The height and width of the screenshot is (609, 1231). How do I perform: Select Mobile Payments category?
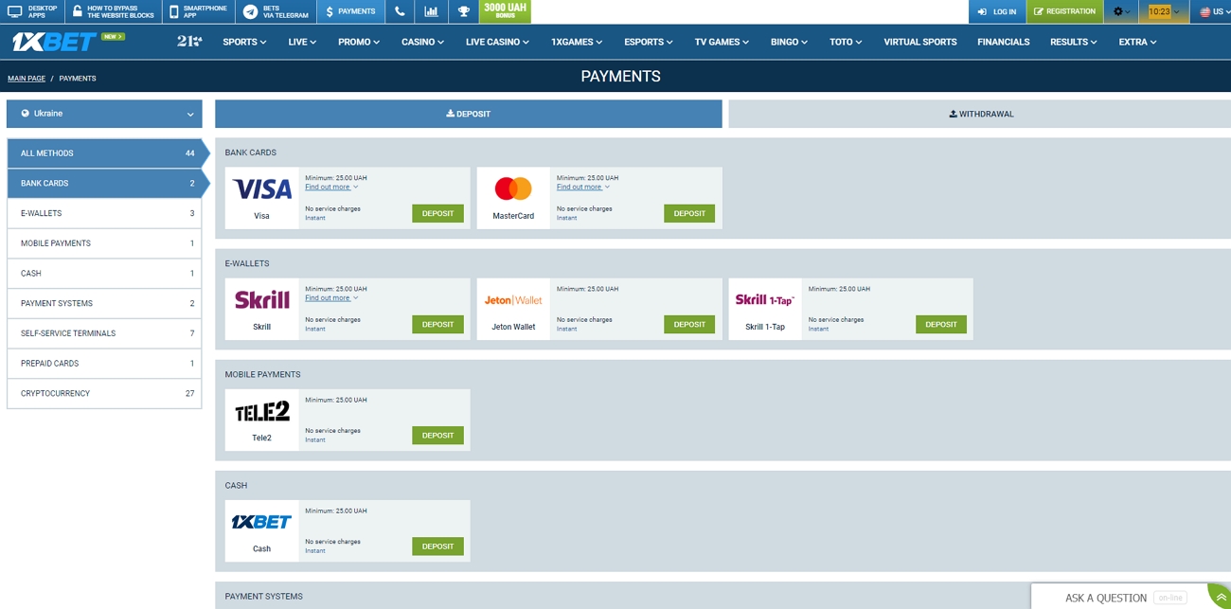click(x=104, y=243)
